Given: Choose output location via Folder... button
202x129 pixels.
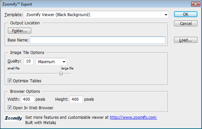Looking at the screenshot, I should 19,31.
